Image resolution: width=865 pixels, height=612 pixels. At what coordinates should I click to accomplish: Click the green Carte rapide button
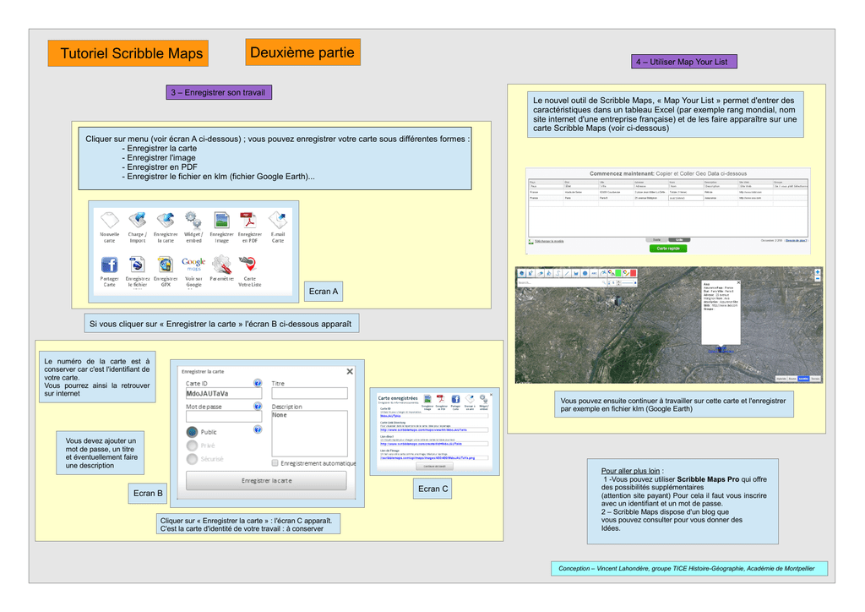pyautogui.click(x=668, y=249)
